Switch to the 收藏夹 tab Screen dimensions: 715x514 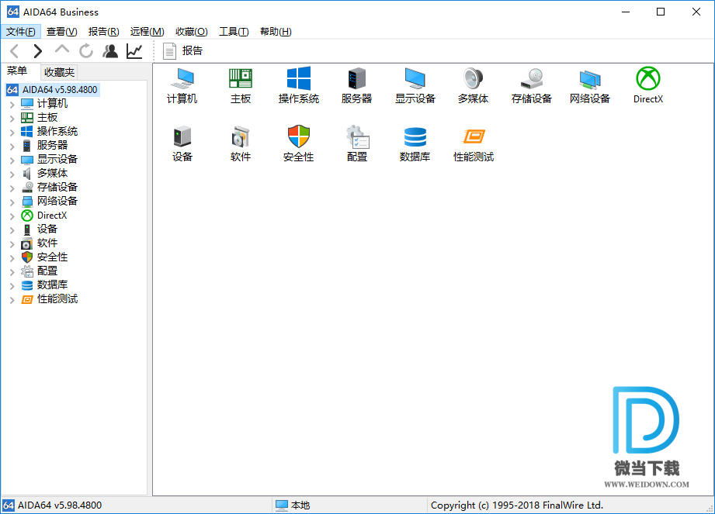[x=59, y=72]
